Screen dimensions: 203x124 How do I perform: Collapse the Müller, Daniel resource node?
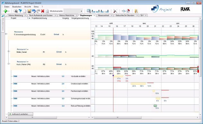[x=8, y=51]
